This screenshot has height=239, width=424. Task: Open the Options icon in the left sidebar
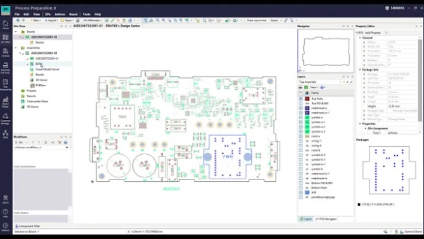tap(5, 227)
